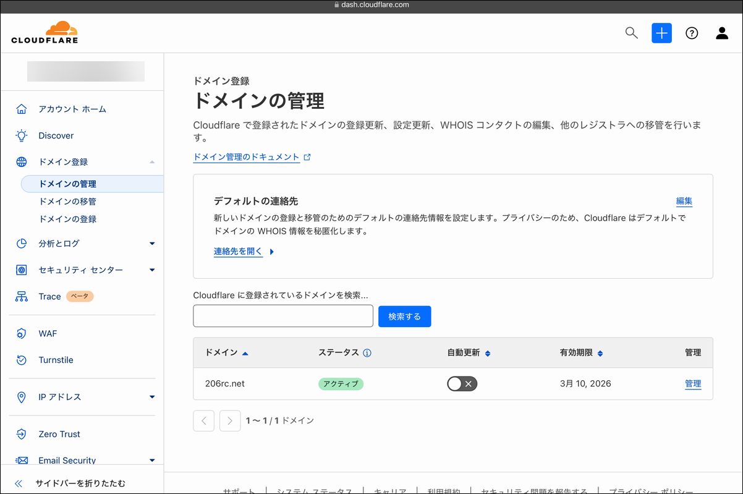The width and height of the screenshot is (743, 494).
Task: Click the IP アドレス pin icon
Action: pyautogui.click(x=22, y=397)
